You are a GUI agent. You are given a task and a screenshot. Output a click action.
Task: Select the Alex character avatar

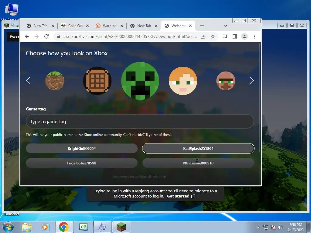(183, 81)
